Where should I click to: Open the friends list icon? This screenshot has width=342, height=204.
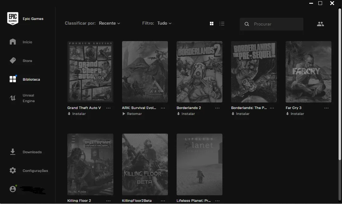pyautogui.click(x=320, y=24)
